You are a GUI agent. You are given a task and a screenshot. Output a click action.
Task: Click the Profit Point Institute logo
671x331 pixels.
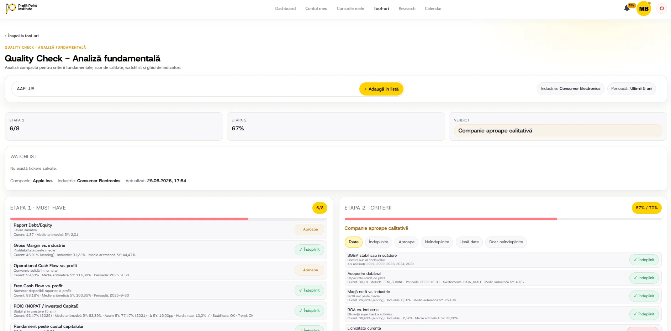[21, 8]
